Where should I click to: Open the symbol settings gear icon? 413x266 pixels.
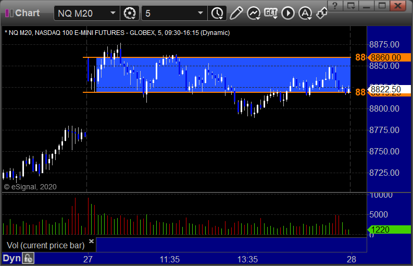coord(130,13)
